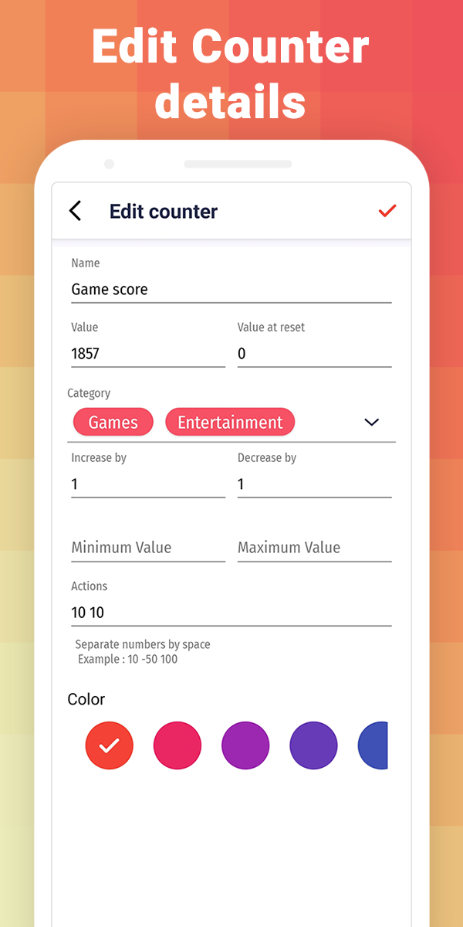
Task: Pick the purple color swatch
Action: (245, 745)
